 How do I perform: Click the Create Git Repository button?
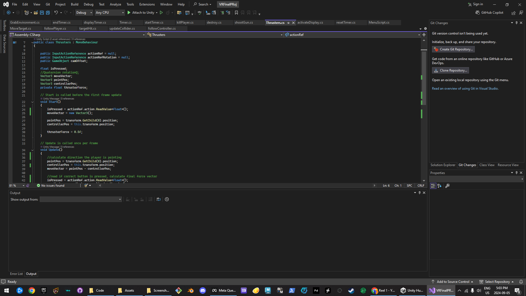coord(453,49)
